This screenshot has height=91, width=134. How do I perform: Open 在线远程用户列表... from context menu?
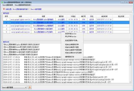72,40
